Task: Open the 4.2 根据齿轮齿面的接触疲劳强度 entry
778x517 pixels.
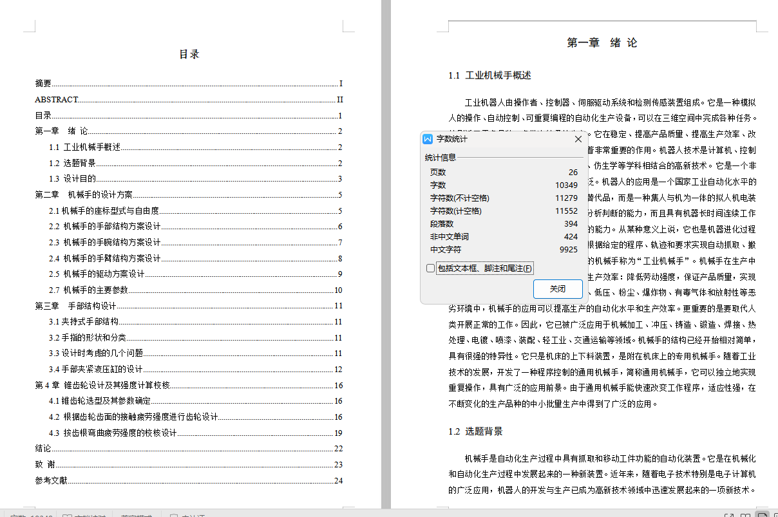Action: click(196, 417)
